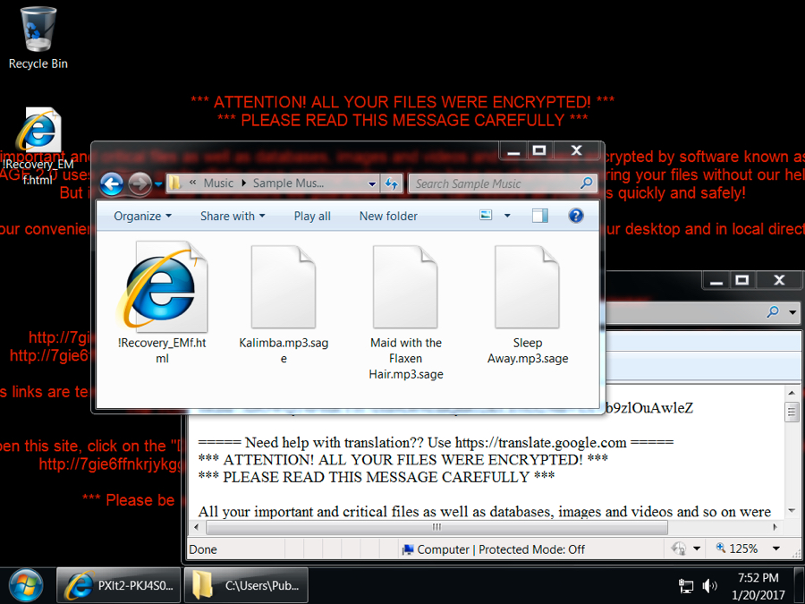805x604 pixels.
Task: Open the blue Help icon in Explorer
Action: pos(576,216)
